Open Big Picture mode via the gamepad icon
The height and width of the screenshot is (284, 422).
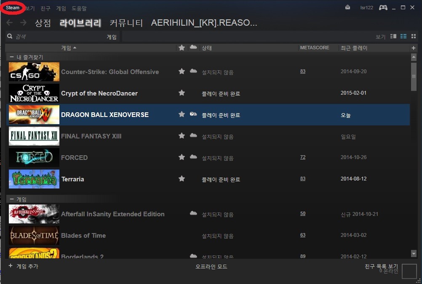pos(383,8)
